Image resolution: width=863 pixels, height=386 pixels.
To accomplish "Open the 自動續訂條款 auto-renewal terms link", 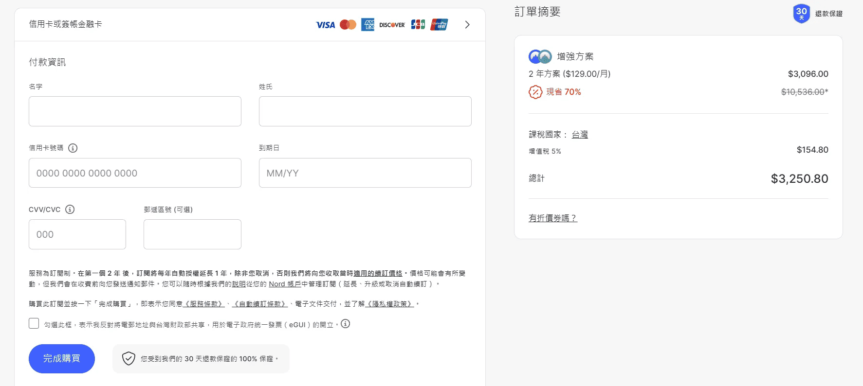I will [x=260, y=304].
